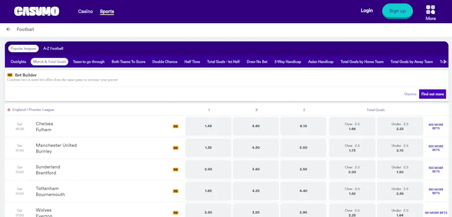Switch to Outrights market tab
452x217 pixels.
tap(19, 62)
